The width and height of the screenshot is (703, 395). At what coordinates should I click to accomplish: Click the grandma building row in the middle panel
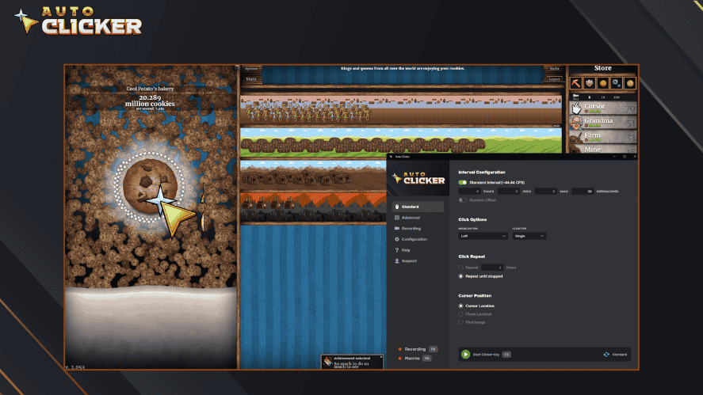pyautogui.click(x=401, y=109)
